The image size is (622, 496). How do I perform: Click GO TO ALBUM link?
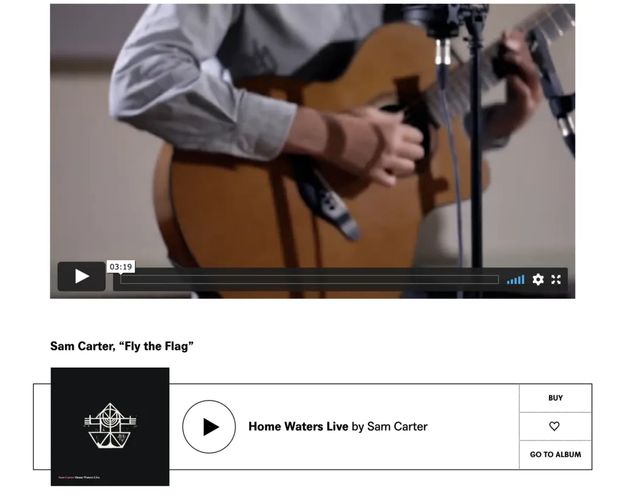555,454
